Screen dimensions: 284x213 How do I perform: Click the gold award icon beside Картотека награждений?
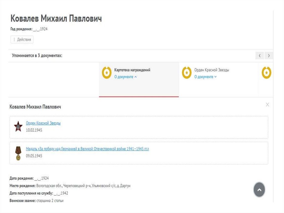tap(107, 73)
